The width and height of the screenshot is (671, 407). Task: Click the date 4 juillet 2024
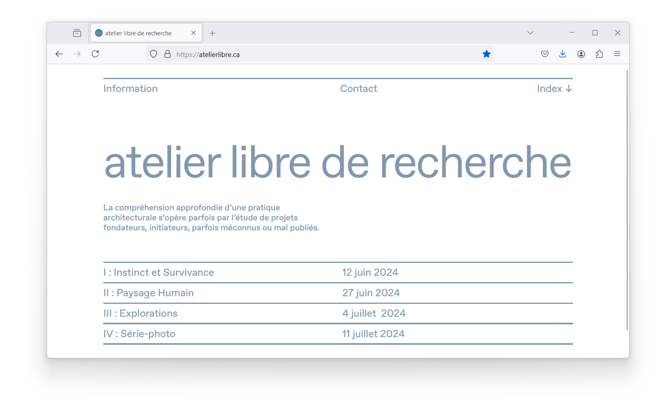(374, 313)
